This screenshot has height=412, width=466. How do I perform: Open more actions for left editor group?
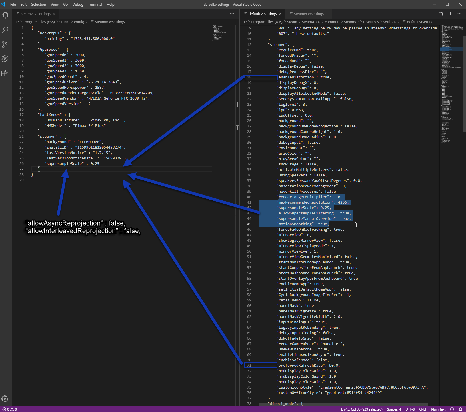pos(232,13)
